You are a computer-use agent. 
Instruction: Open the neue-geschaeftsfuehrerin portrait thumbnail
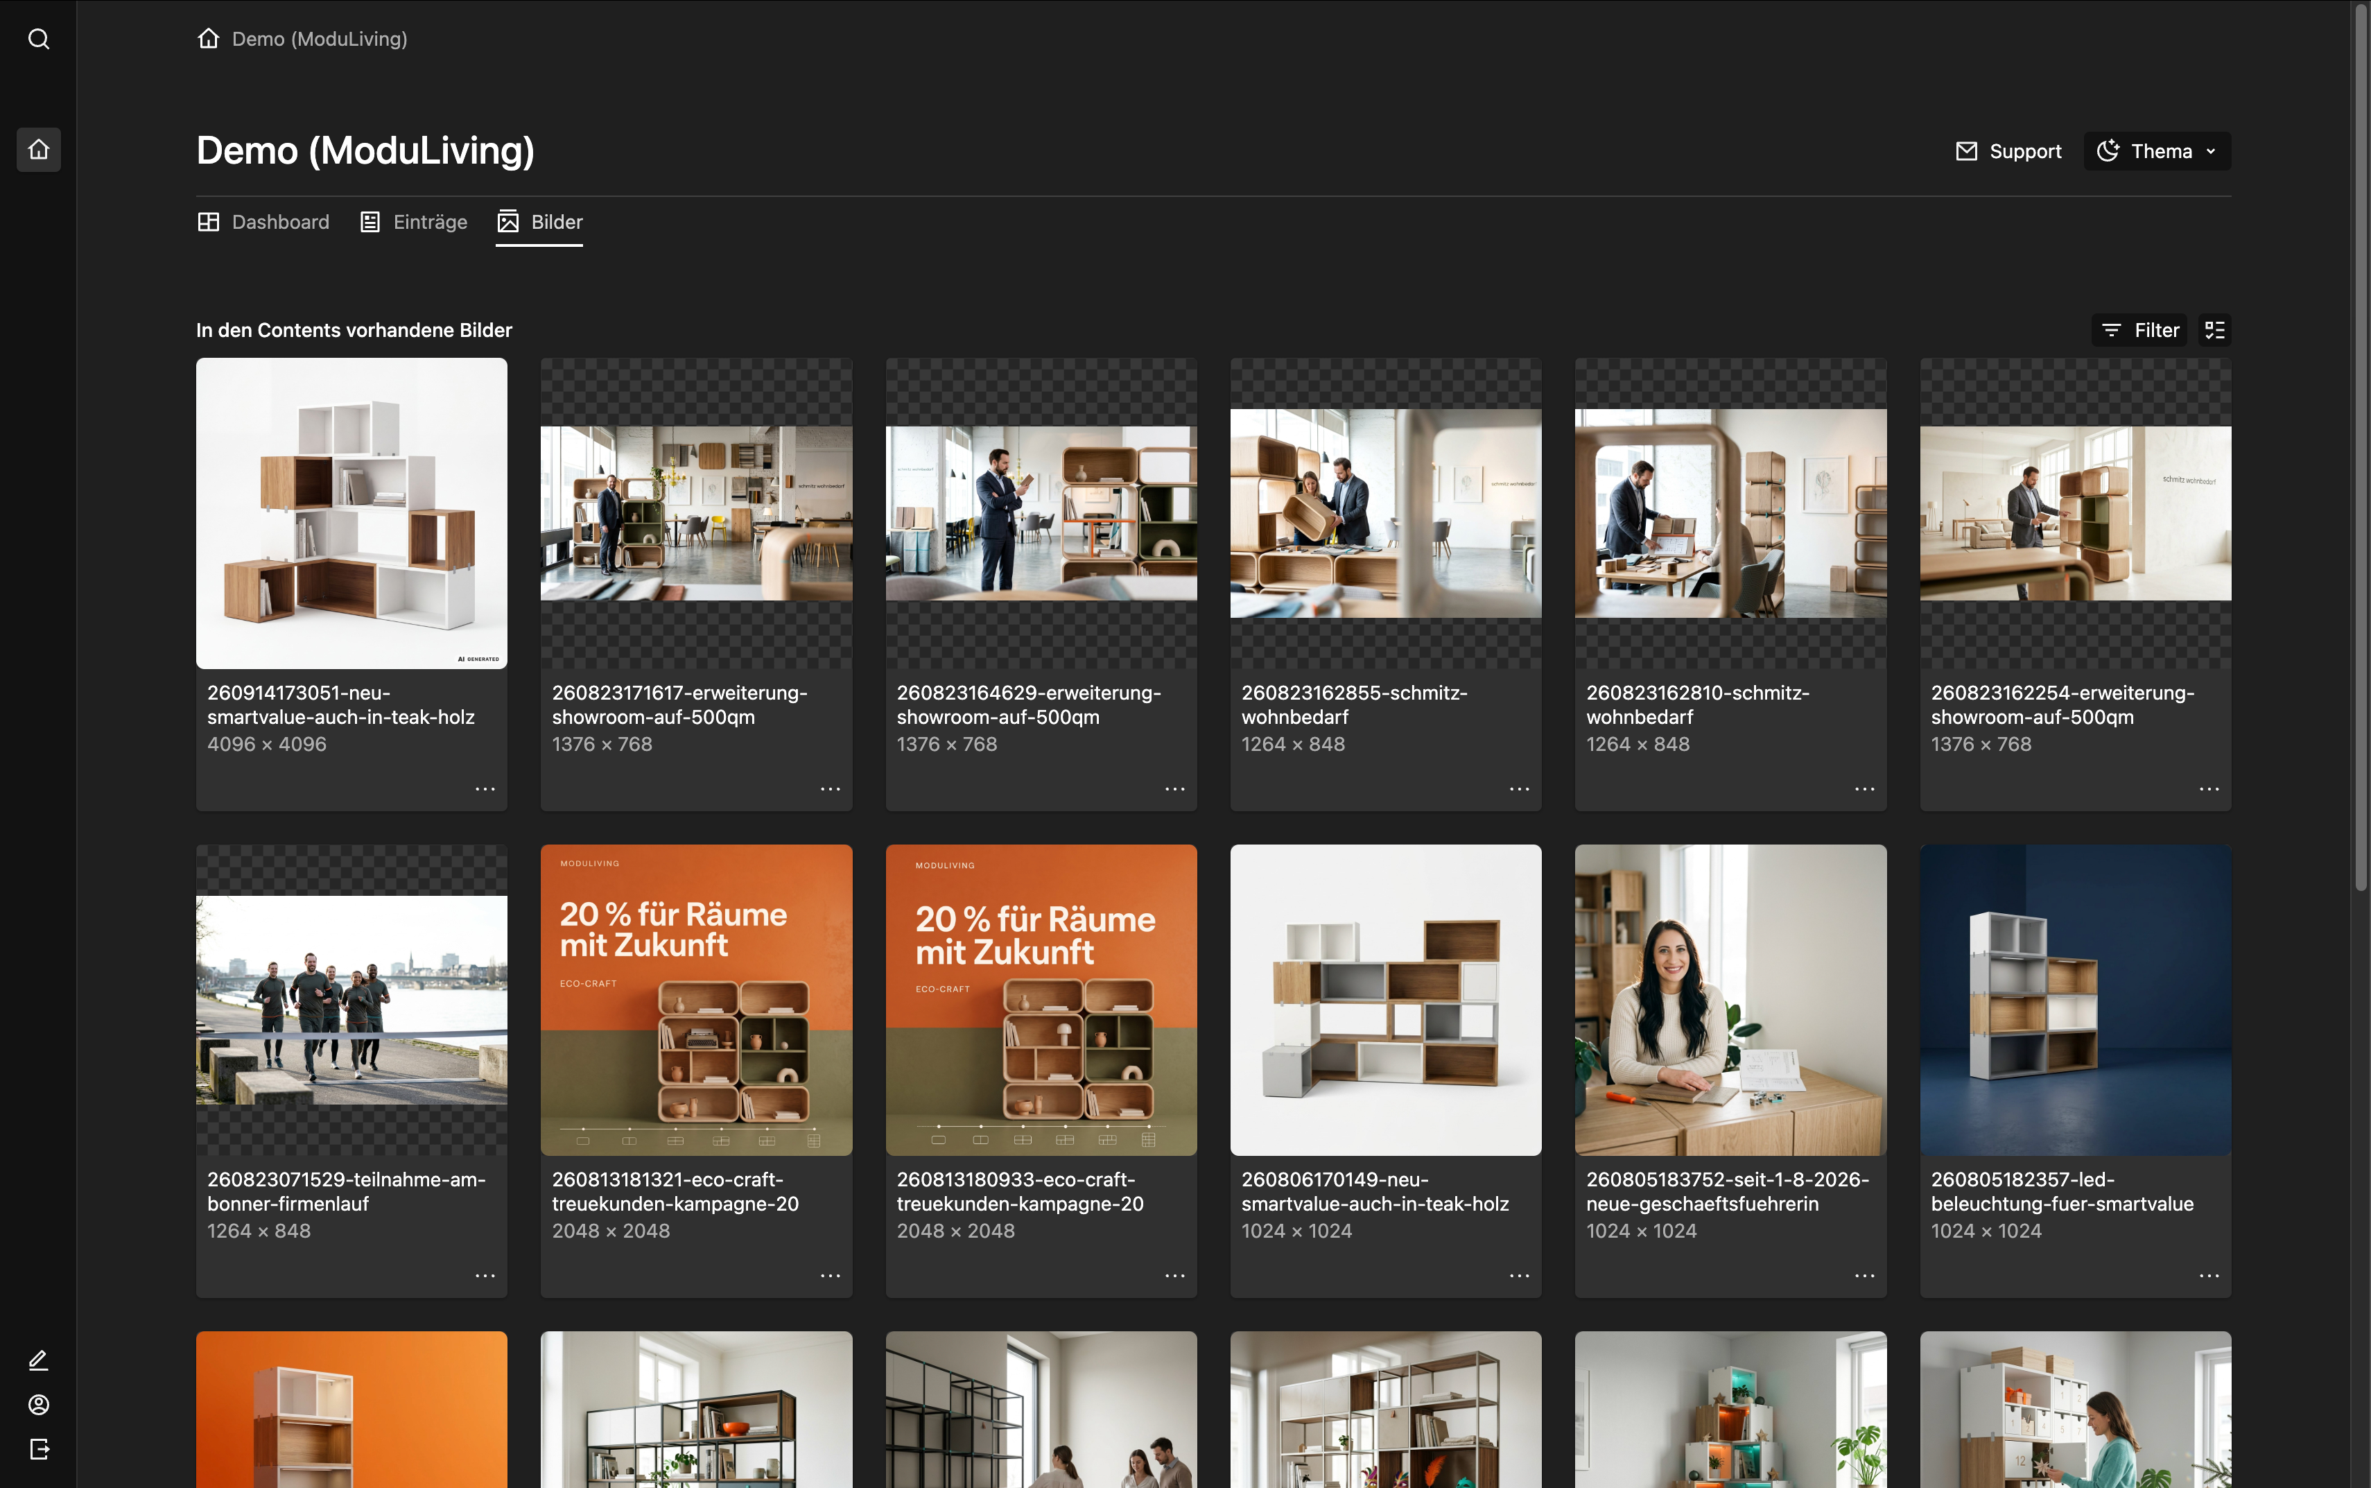coord(1730,1000)
